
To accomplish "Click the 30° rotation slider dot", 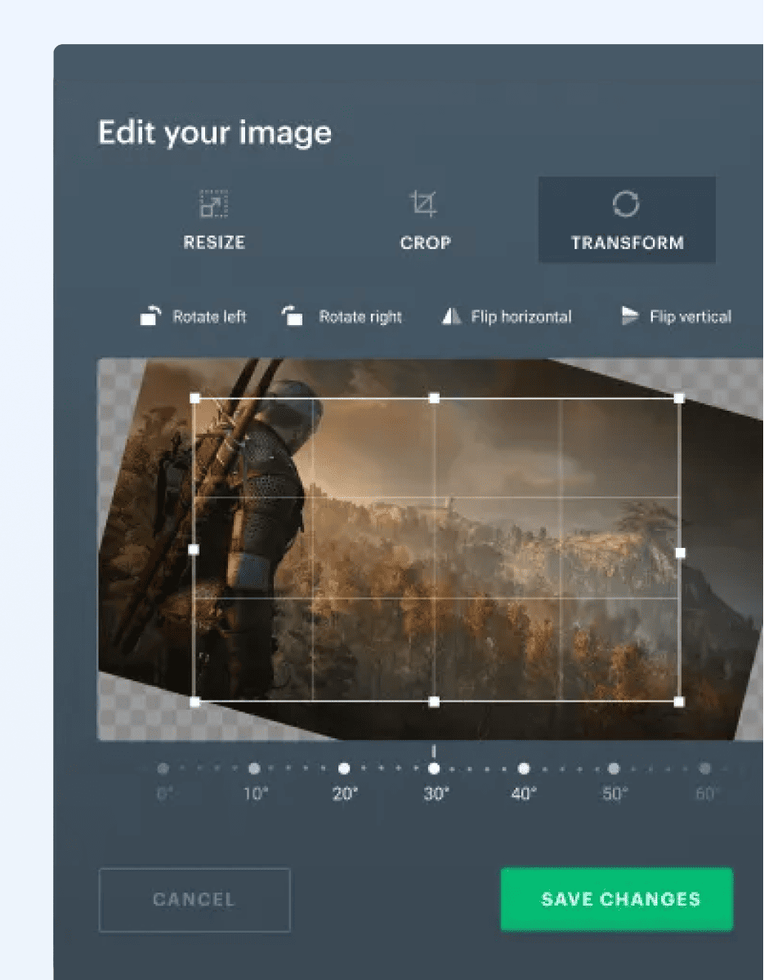I will tap(434, 768).
